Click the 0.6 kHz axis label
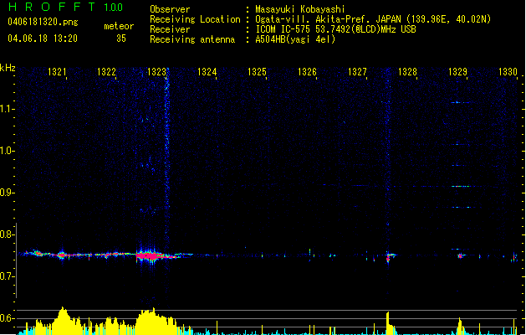 pos(7,318)
